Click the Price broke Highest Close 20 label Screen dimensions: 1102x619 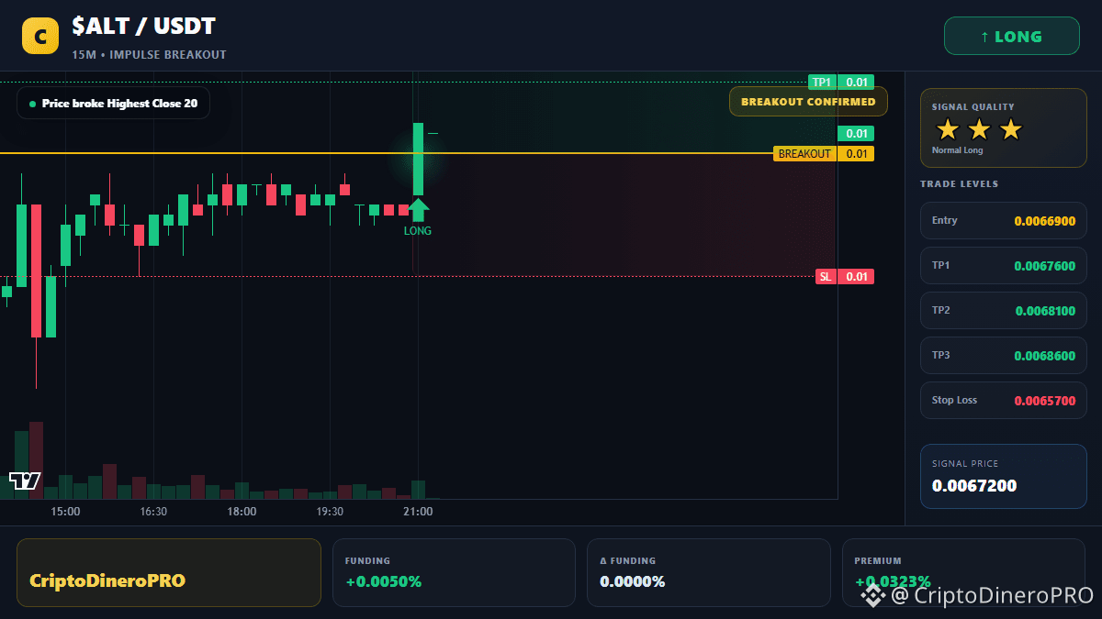pos(113,104)
